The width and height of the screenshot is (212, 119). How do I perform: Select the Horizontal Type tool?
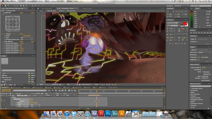tap(26, 6)
